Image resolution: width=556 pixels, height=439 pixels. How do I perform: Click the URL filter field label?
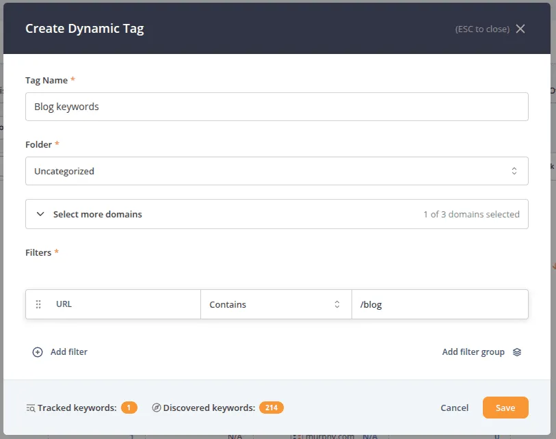[x=64, y=304]
